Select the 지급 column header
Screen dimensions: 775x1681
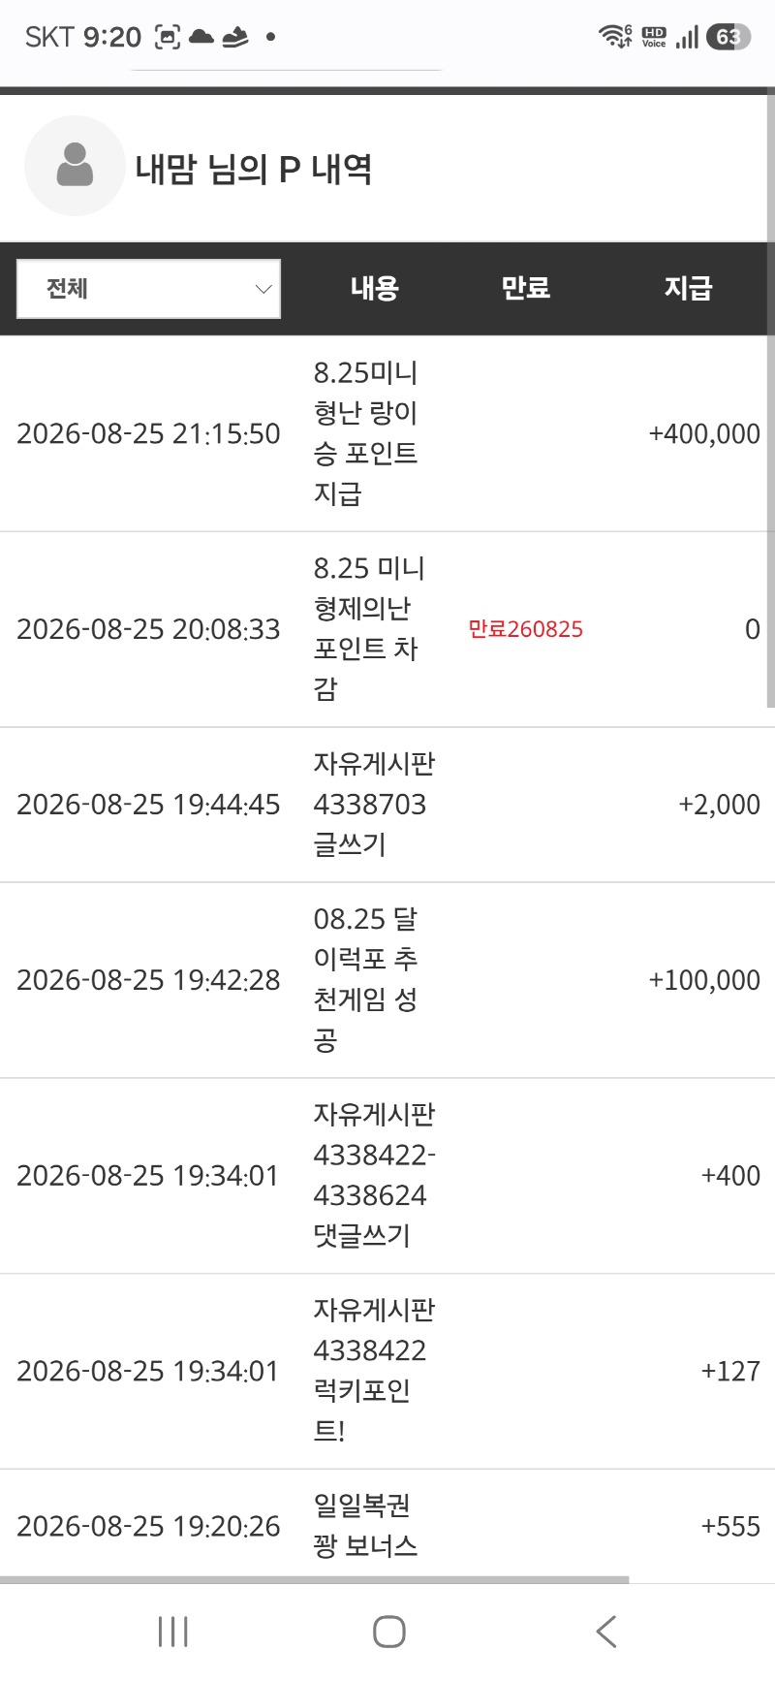689,288
